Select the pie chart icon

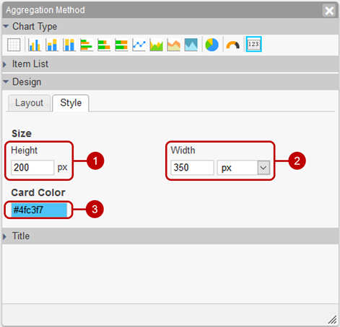tap(212, 45)
